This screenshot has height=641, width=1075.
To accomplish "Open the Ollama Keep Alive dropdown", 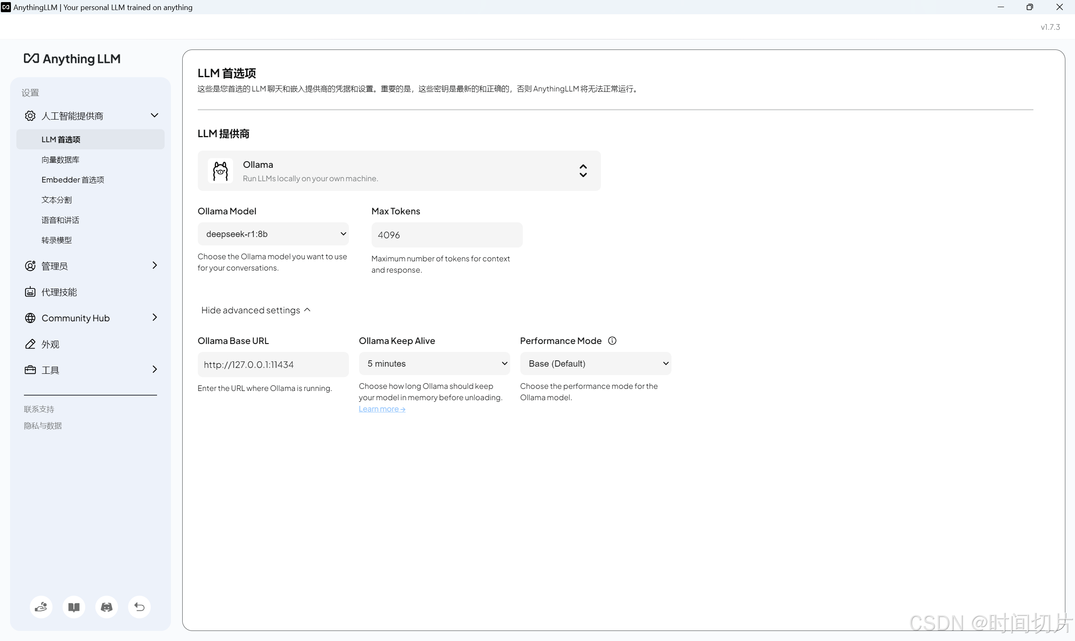I will [434, 364].
